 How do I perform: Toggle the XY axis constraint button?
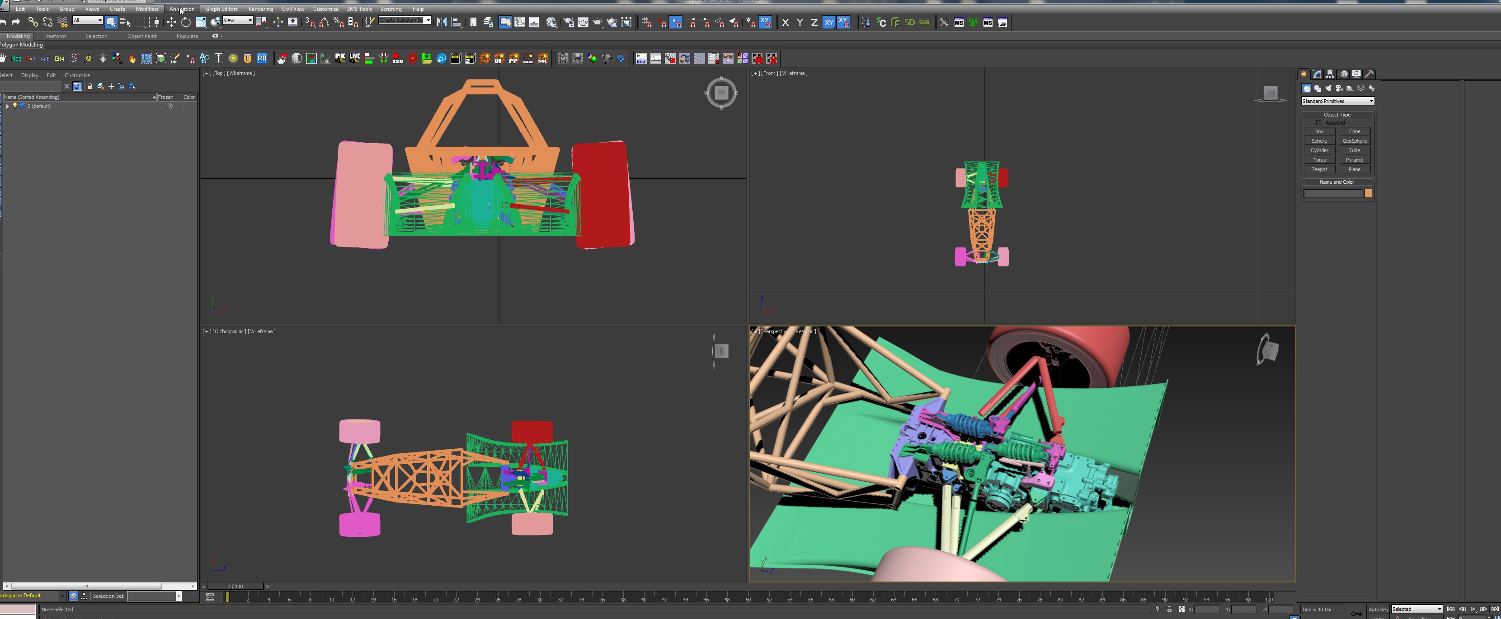[x=828, y=22]
